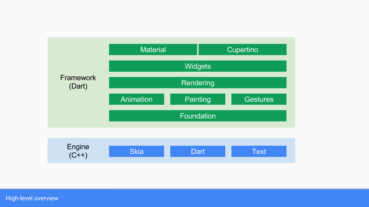
Task: Click the "Framework (Dart)" label
Action: pyautogui.click(x=78, y=82)
